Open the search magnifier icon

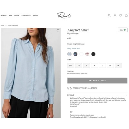click(x=109, y=15)
